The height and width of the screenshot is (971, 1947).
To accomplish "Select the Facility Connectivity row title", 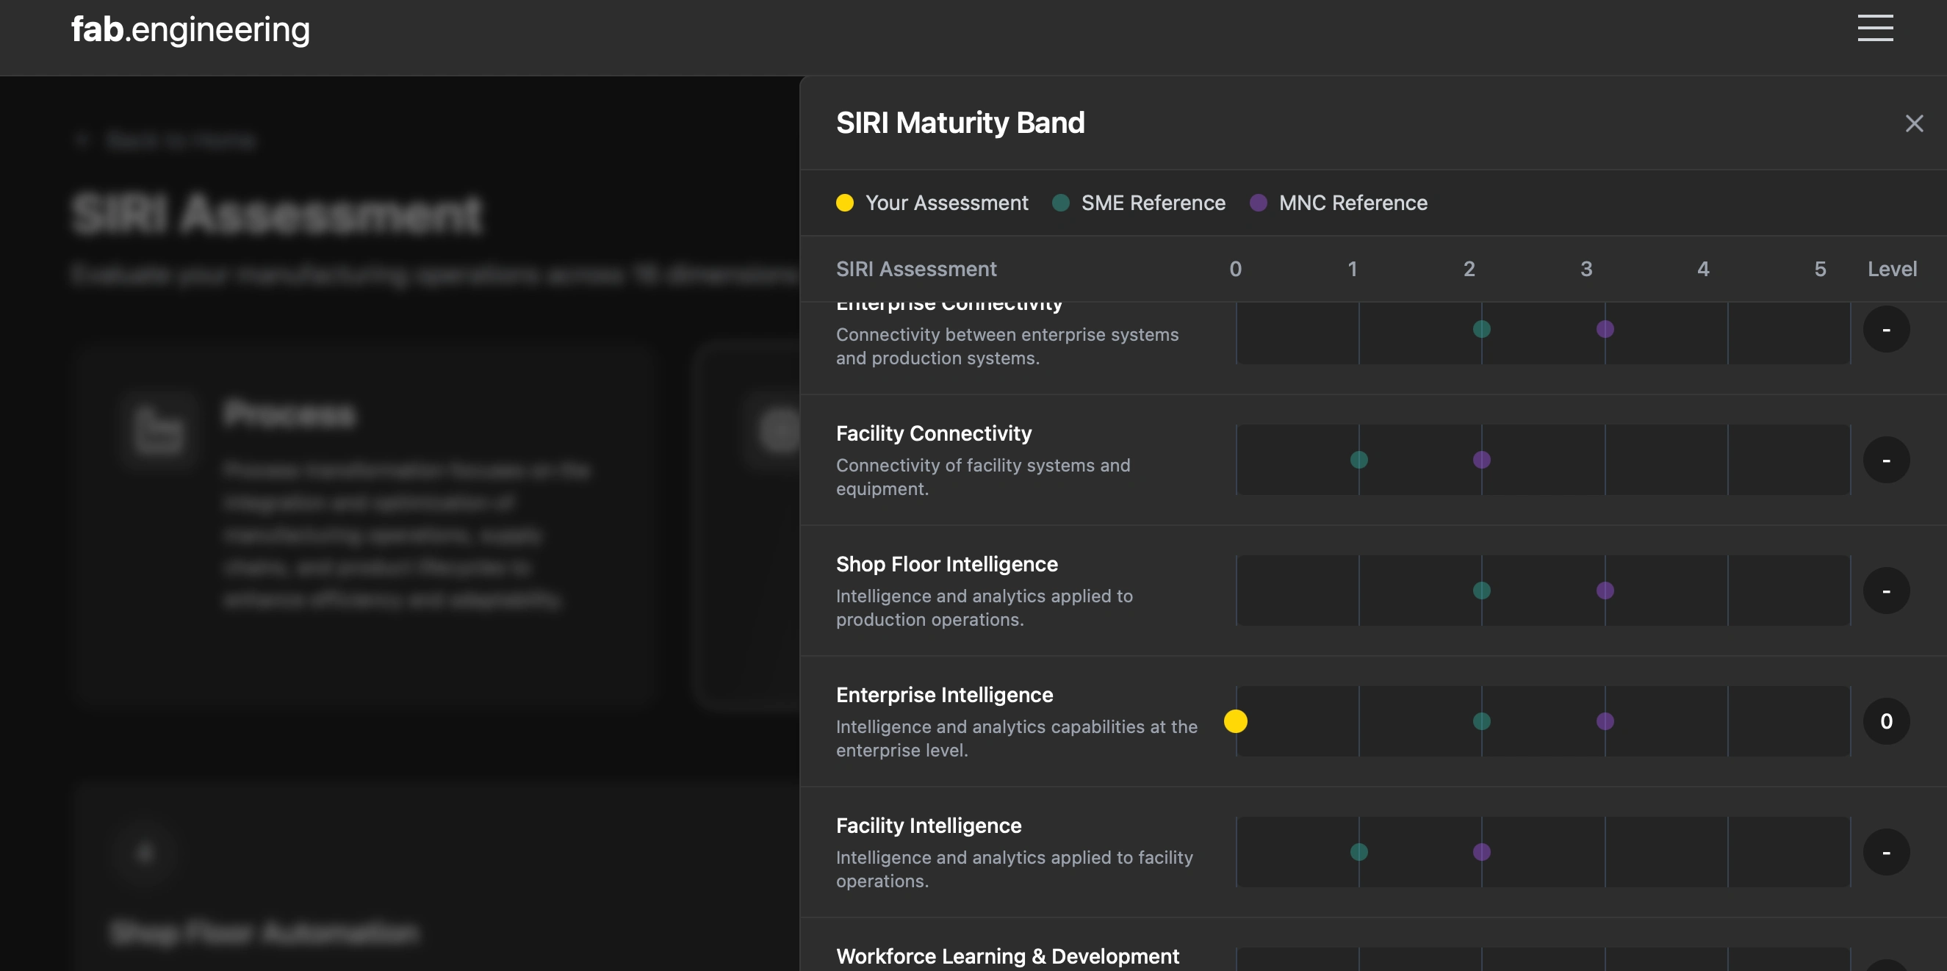I will (x=932, y=433).
